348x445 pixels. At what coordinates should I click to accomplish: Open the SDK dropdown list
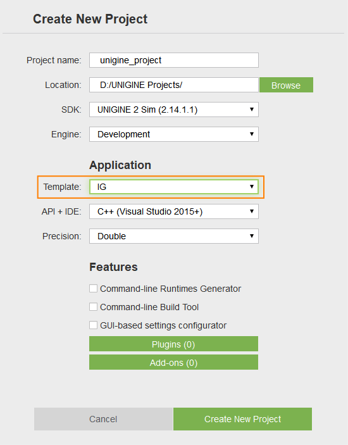(174, 110)
